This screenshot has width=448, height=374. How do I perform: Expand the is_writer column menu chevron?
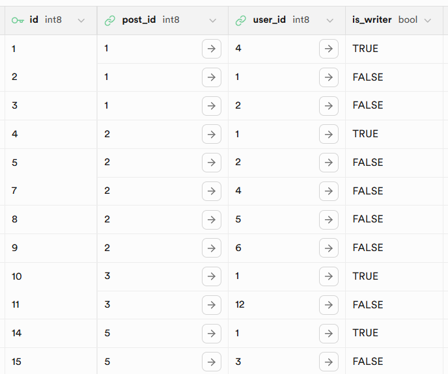[x=428, y=21]
